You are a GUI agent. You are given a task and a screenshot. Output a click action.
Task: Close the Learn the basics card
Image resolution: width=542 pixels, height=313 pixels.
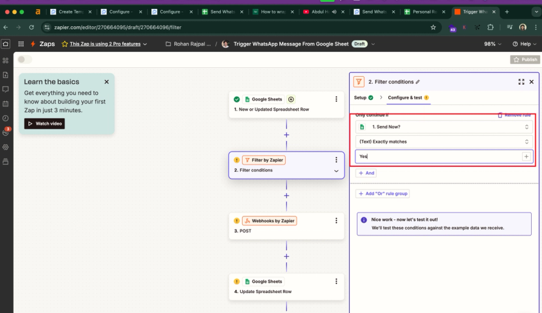point(106,82)
